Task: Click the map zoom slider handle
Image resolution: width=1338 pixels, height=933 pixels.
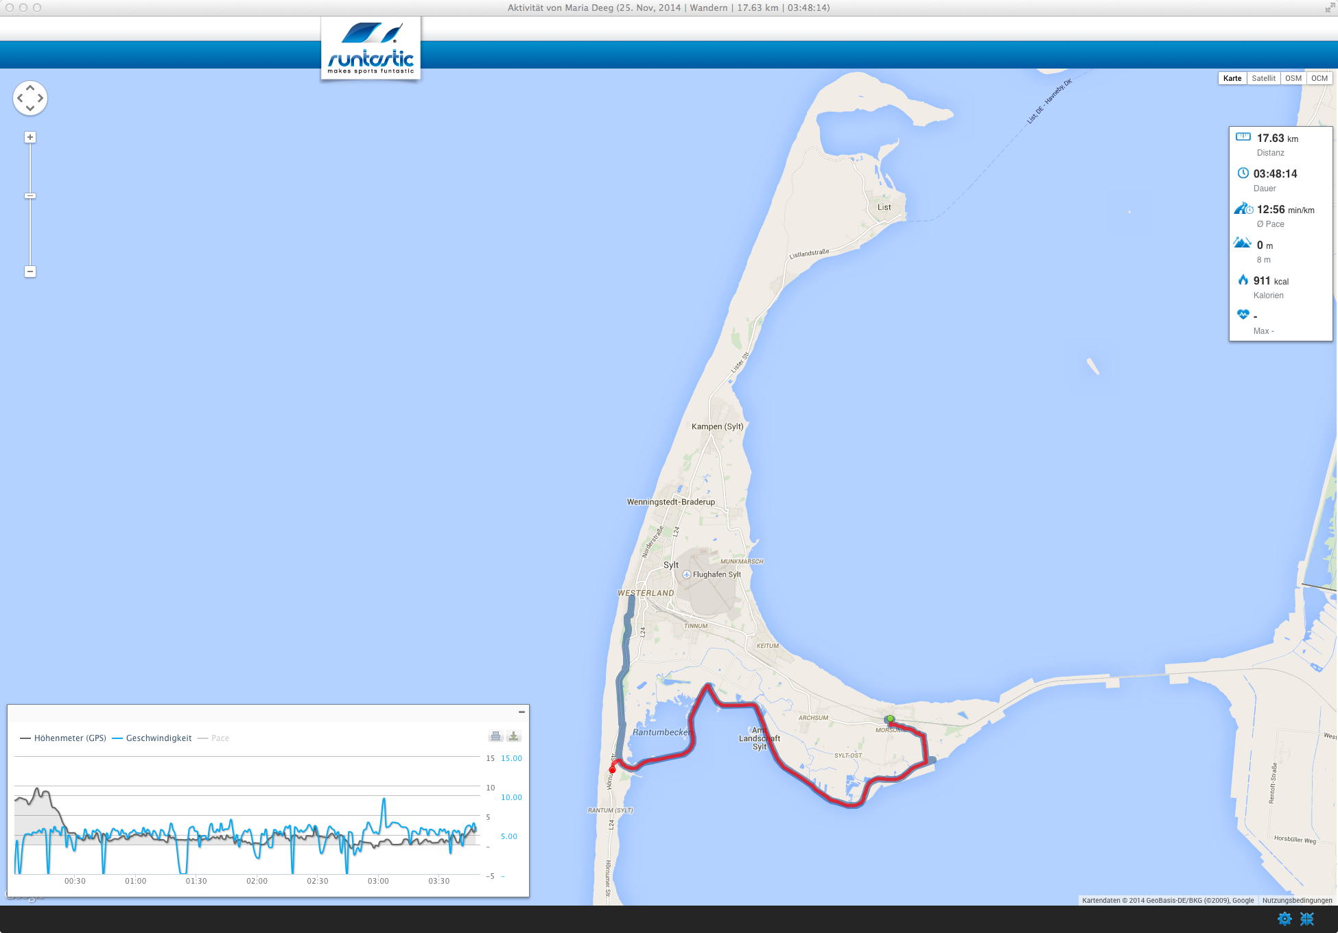Action: 30,196
